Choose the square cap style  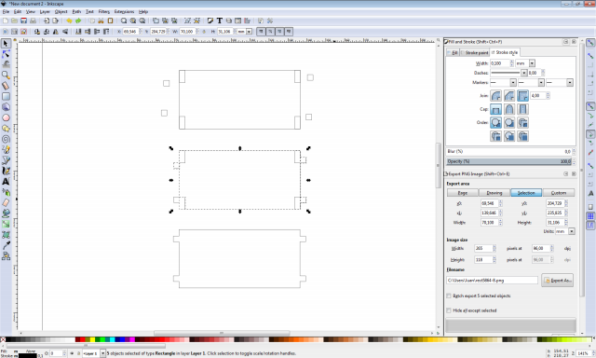[x=523, y=109]
